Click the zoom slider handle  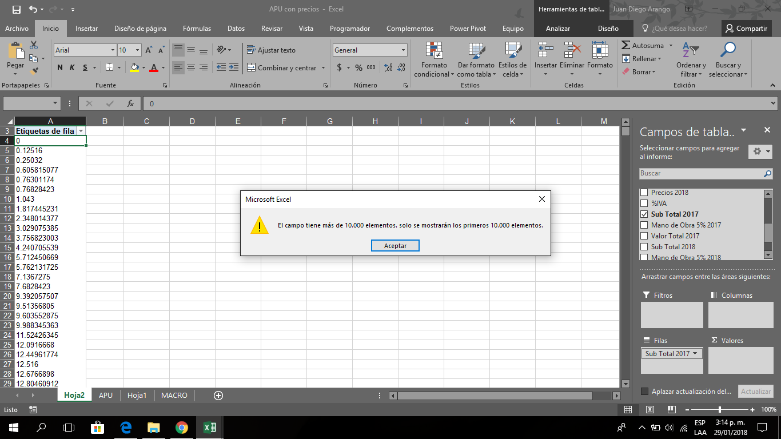click(x=719, y=409)
